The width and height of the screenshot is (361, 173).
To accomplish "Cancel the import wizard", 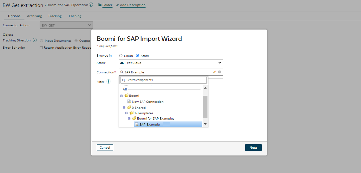I will tap(105, 147).
